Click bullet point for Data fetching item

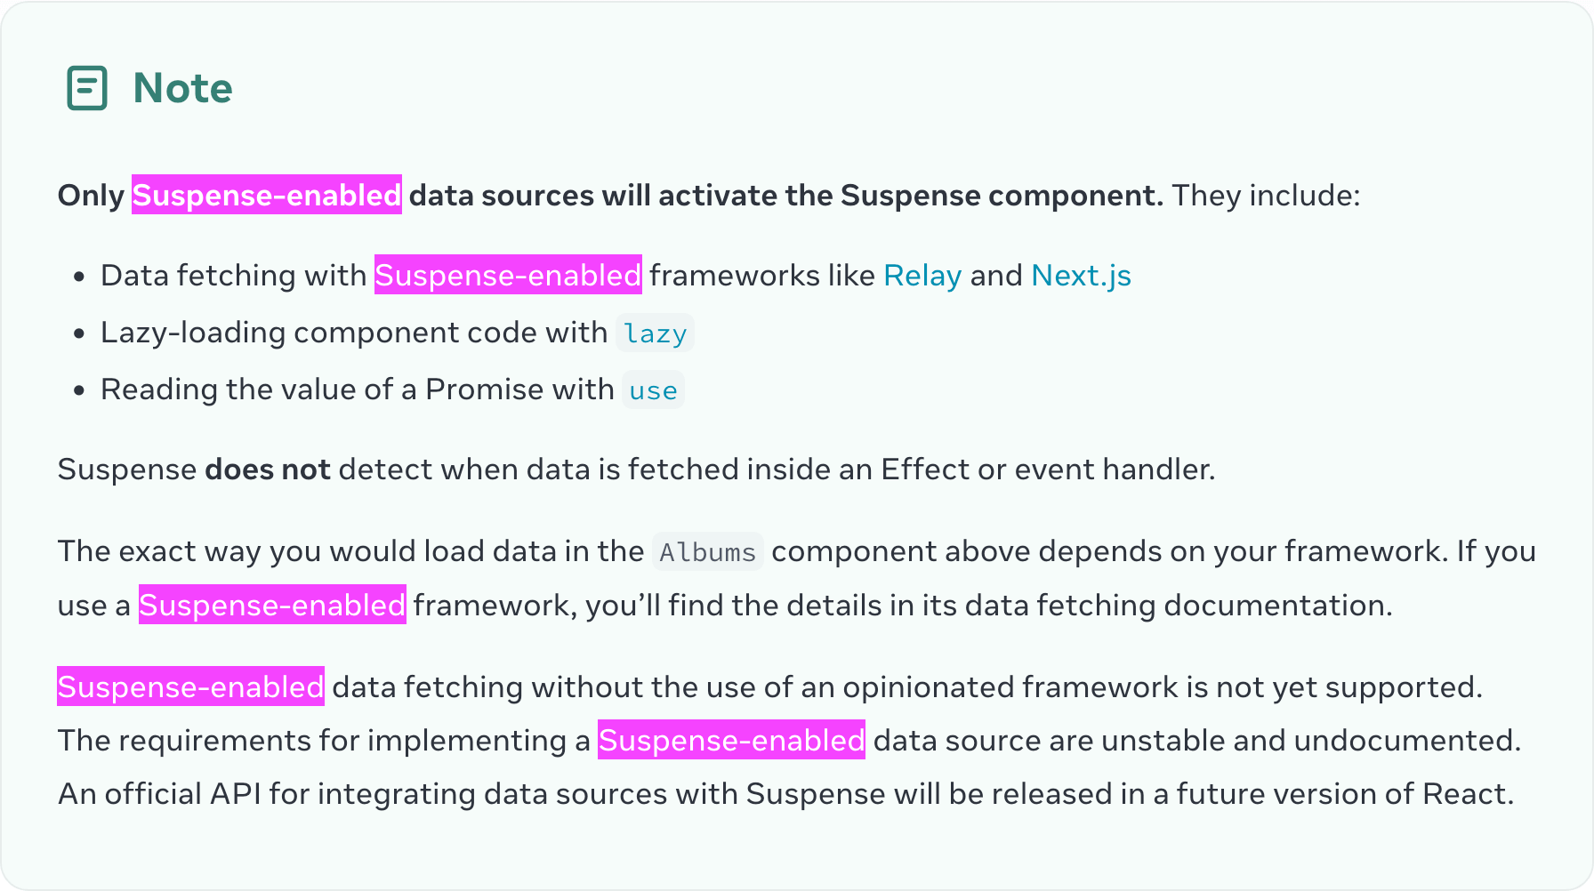(x=79, y=277)
